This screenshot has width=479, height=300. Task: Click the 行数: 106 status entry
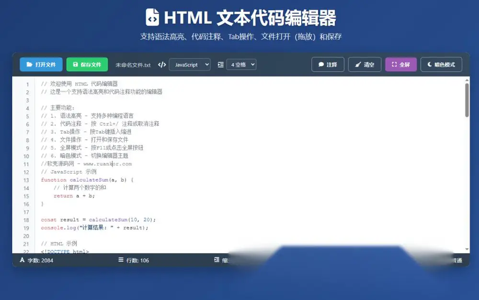(x=134, y=260)
